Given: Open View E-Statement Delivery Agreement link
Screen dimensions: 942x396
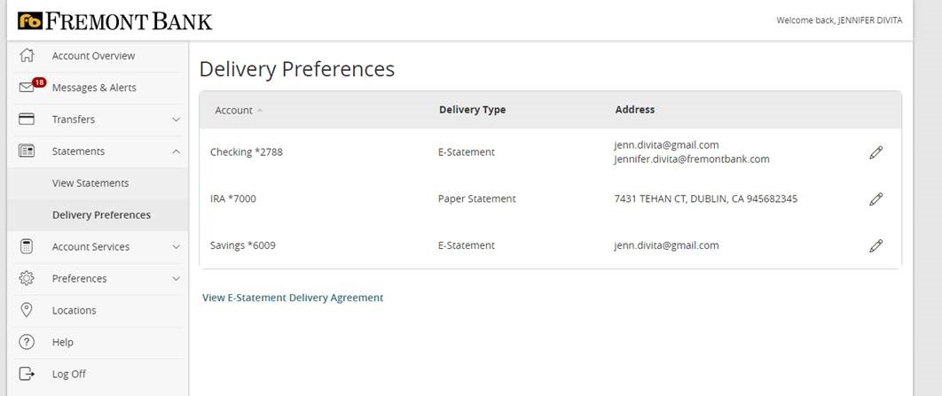Looking at the screenshot, I should point(293,298).
